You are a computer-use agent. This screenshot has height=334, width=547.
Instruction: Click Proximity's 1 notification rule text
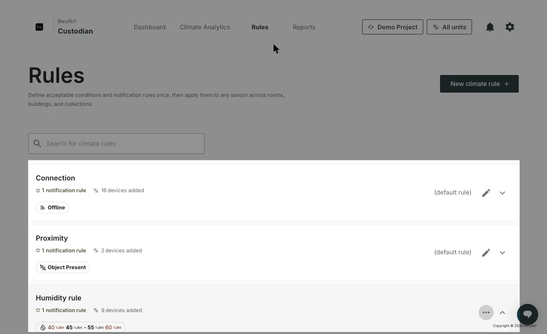click(64, 250)
